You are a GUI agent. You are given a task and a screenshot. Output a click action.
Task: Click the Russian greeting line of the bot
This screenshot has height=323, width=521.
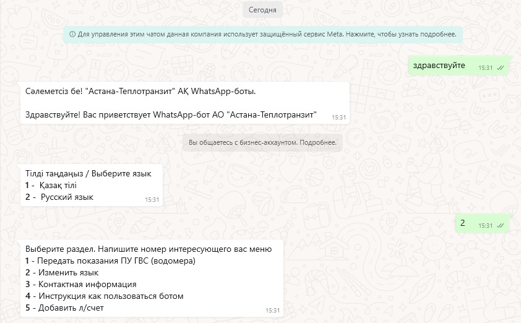(171, 114)
